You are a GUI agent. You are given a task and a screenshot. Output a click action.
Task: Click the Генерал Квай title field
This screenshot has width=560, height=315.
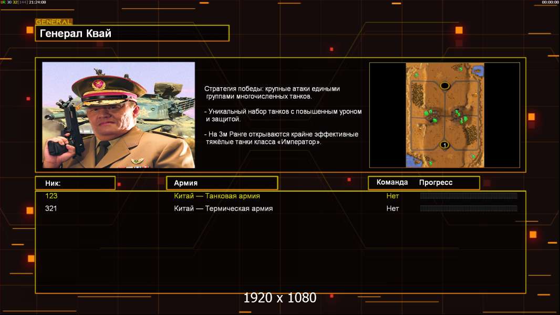tap(132, 34)
